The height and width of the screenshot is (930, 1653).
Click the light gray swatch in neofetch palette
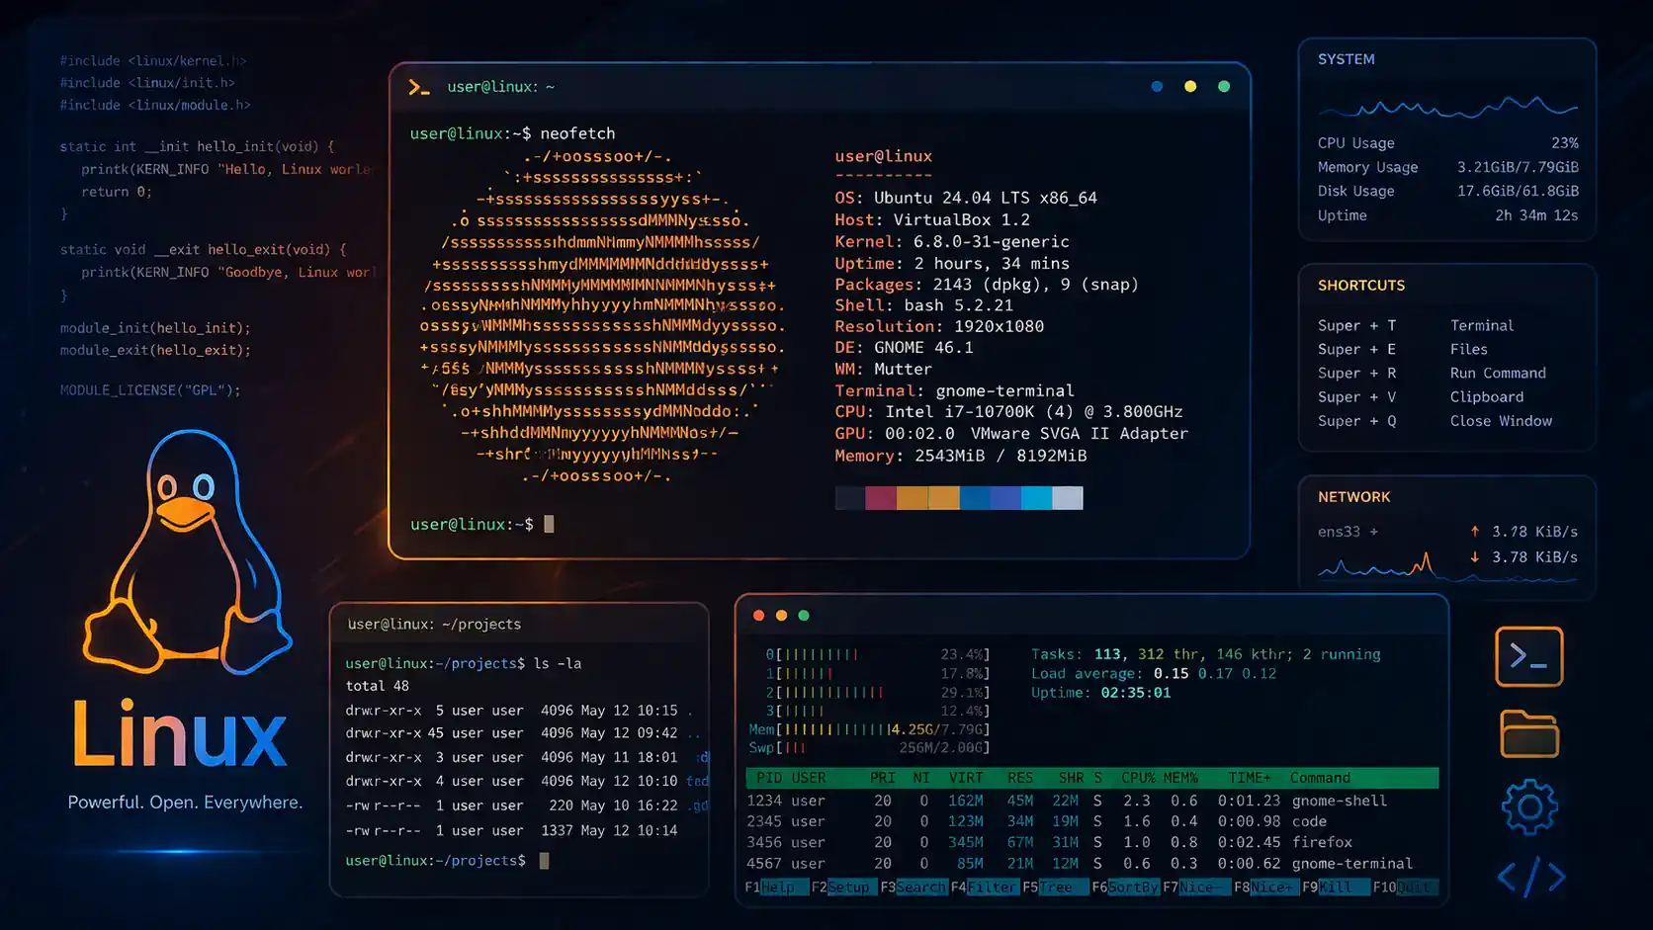pos(1068,498)
